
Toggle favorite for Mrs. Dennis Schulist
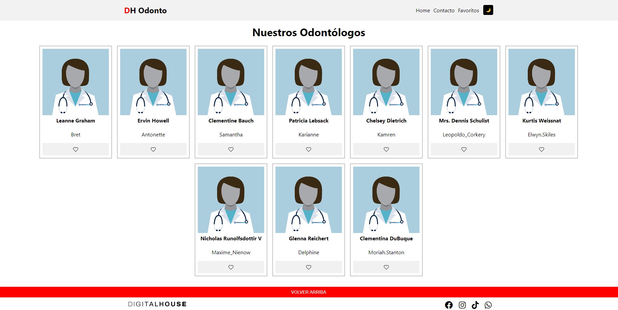pyautogui.click(x=464, y=149)
